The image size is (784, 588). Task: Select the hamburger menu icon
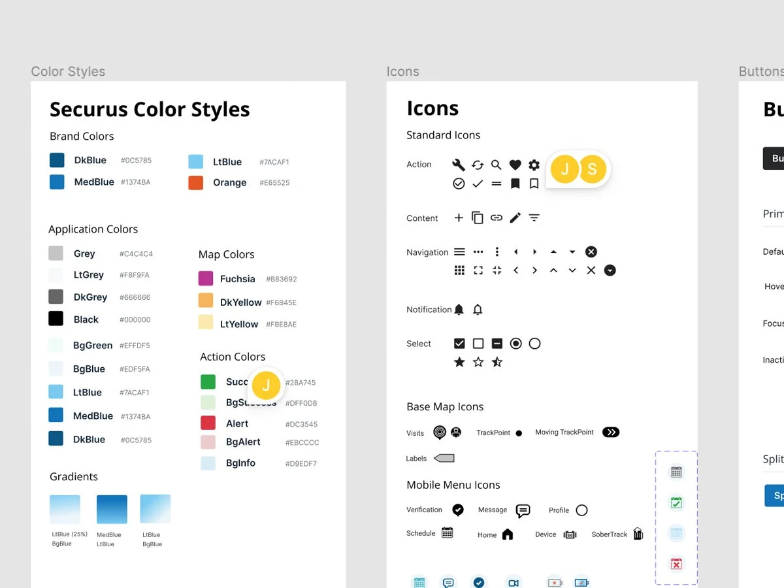459,252
